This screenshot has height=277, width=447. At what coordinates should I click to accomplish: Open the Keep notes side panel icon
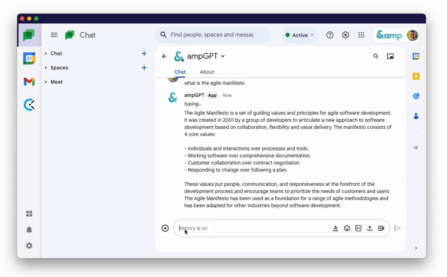pos(416,76)
